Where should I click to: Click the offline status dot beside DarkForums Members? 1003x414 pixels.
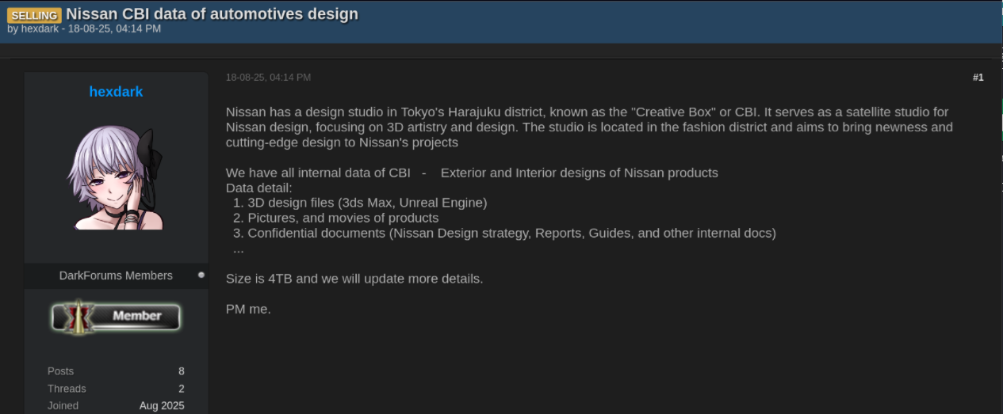(201, 275)
